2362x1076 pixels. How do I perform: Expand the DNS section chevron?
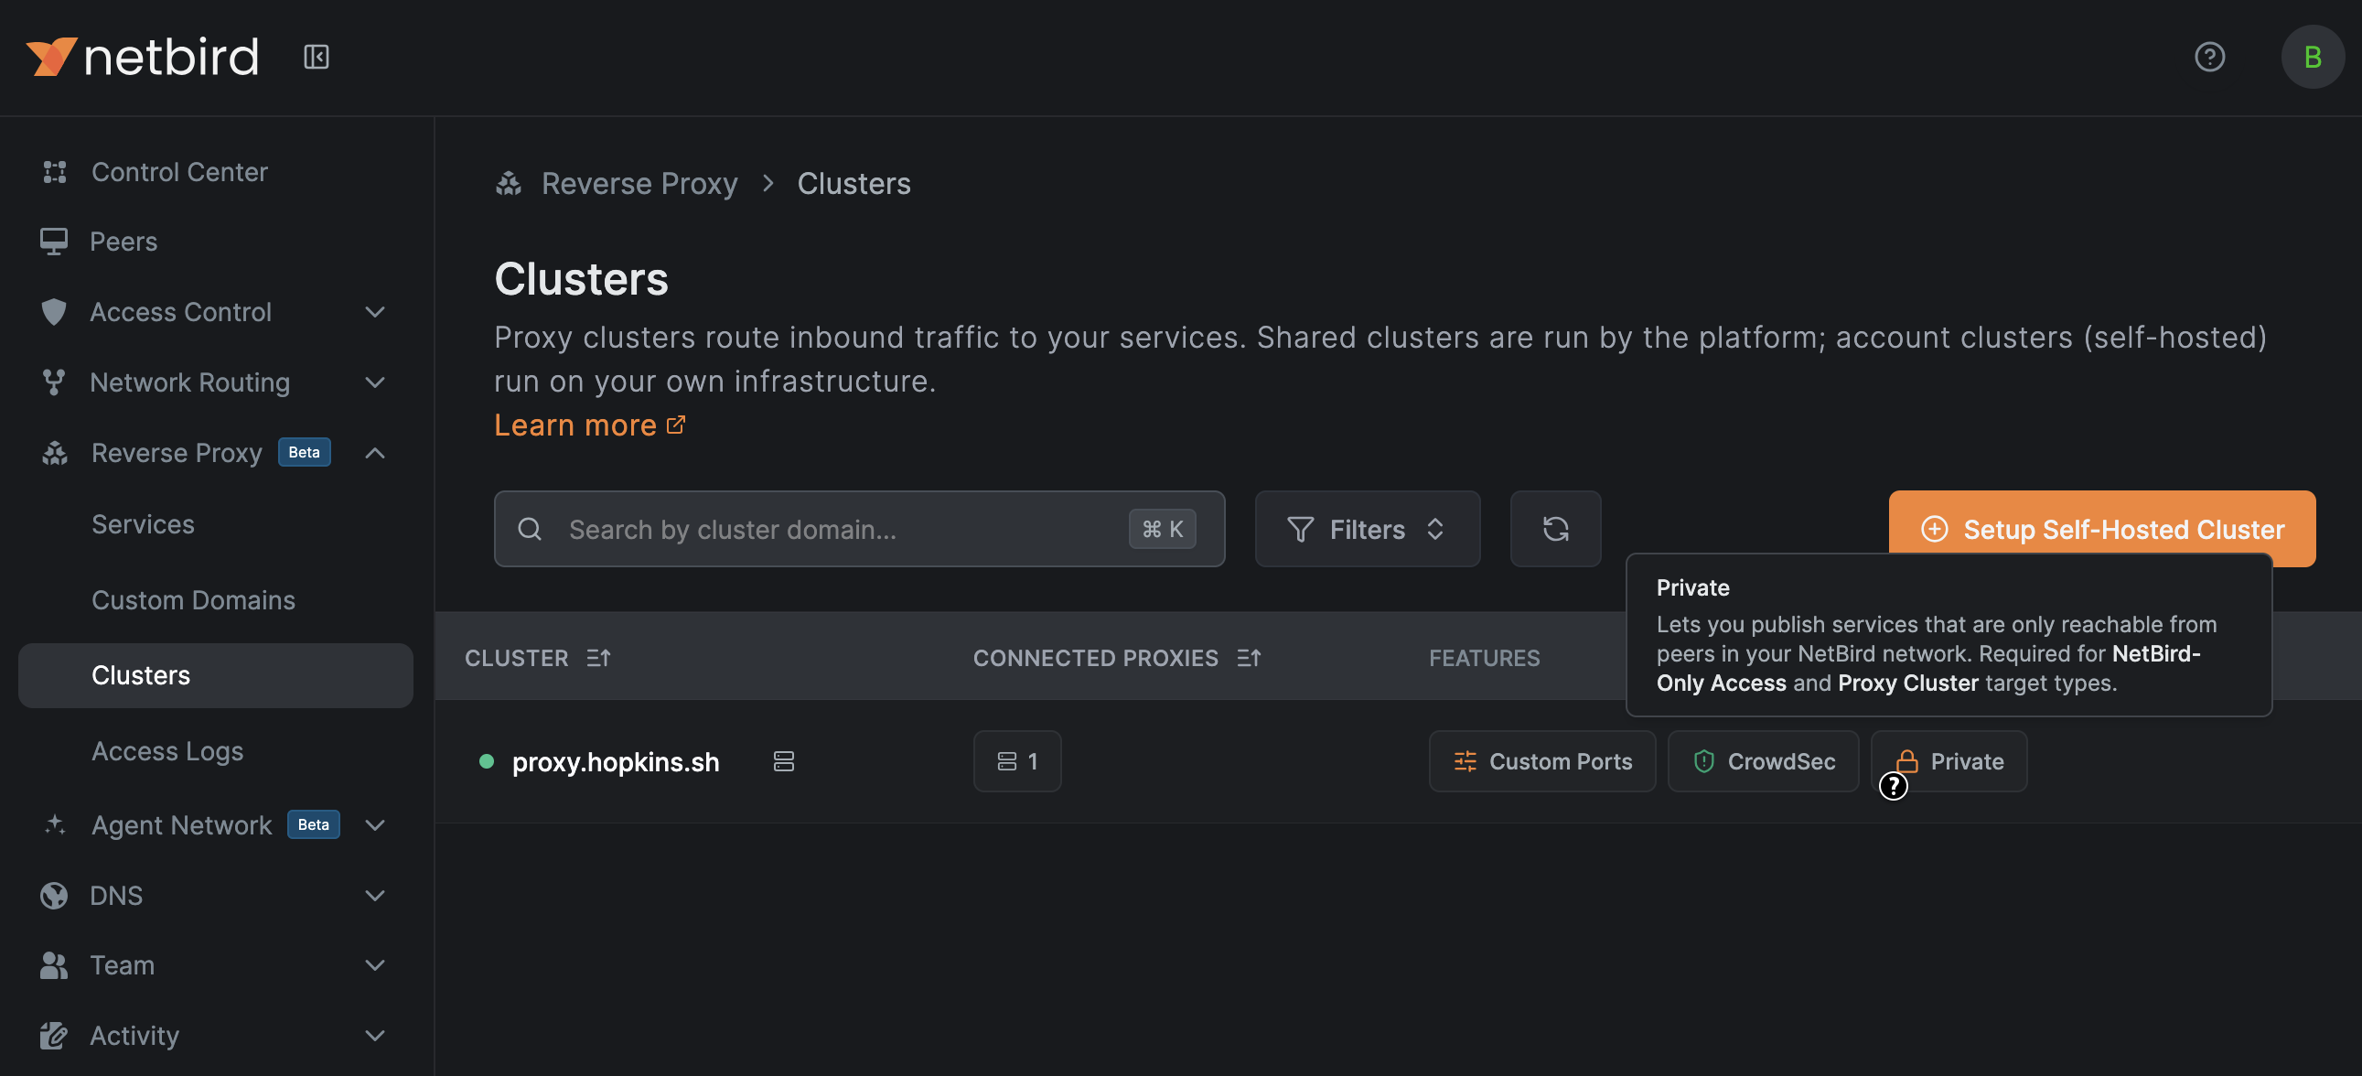(374, 895)
